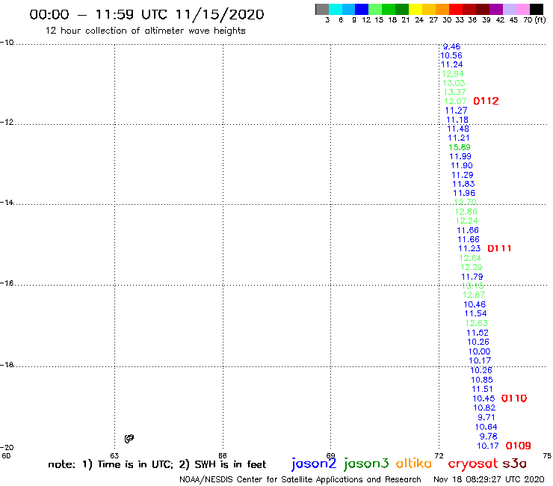Click the small island outline on the map
This screenshot has height=486, width=553.
tap(129, 438)
